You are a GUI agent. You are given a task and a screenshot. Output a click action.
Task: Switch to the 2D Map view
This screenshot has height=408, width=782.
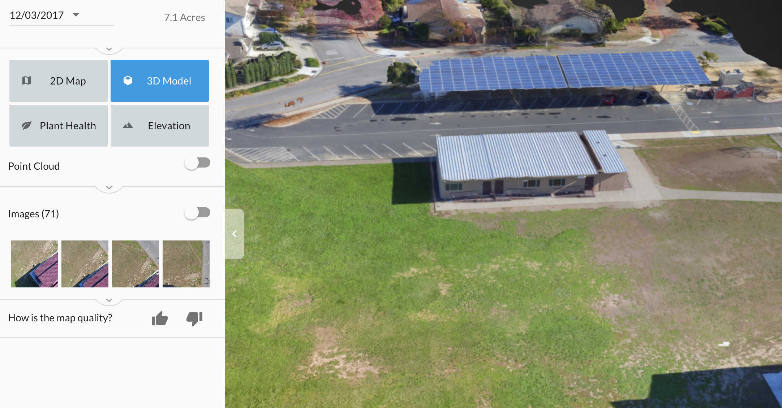(59, 81)
